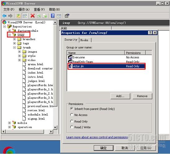This screenshot has height=154, width=170.
Task: Click the tags folder icon
Action: (x=19, y=43)
